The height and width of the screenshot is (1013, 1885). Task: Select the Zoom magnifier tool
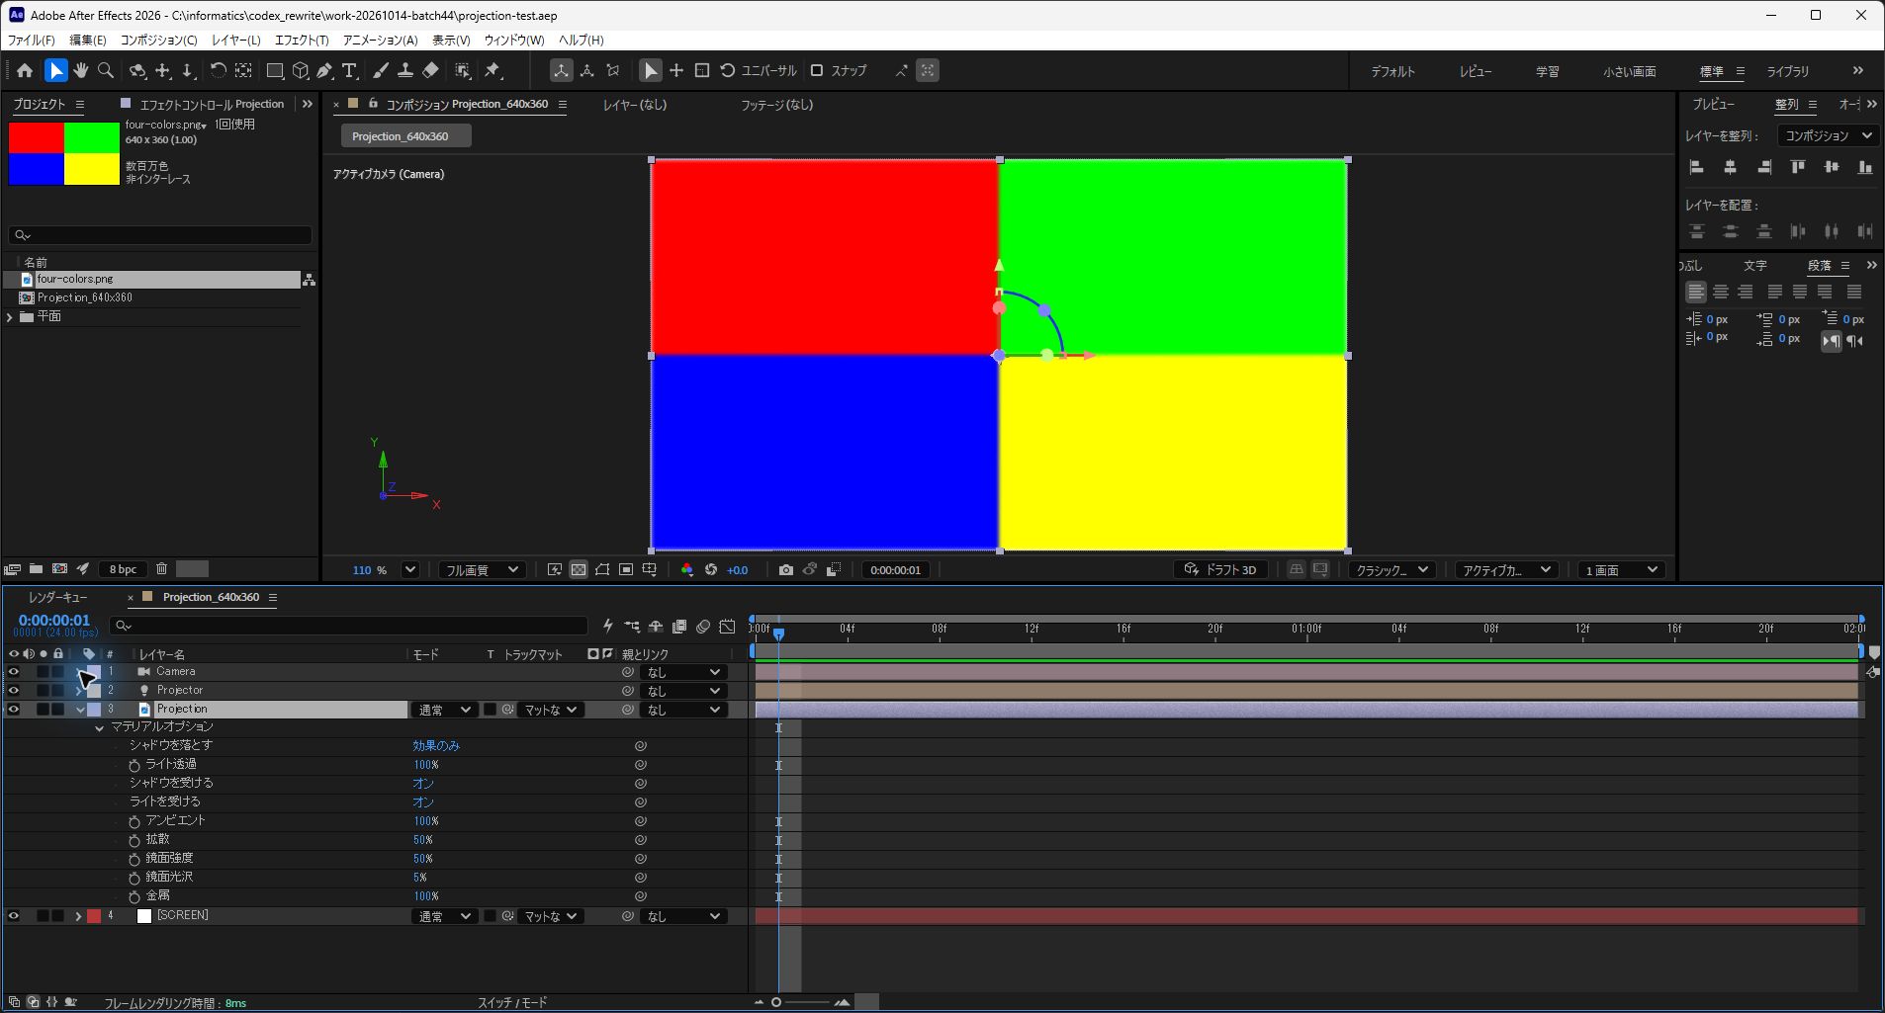[106, 70]
